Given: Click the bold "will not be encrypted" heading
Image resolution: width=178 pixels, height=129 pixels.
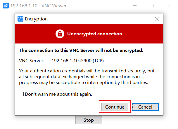Looking at the screenshot, I should [x=81, y=50].
